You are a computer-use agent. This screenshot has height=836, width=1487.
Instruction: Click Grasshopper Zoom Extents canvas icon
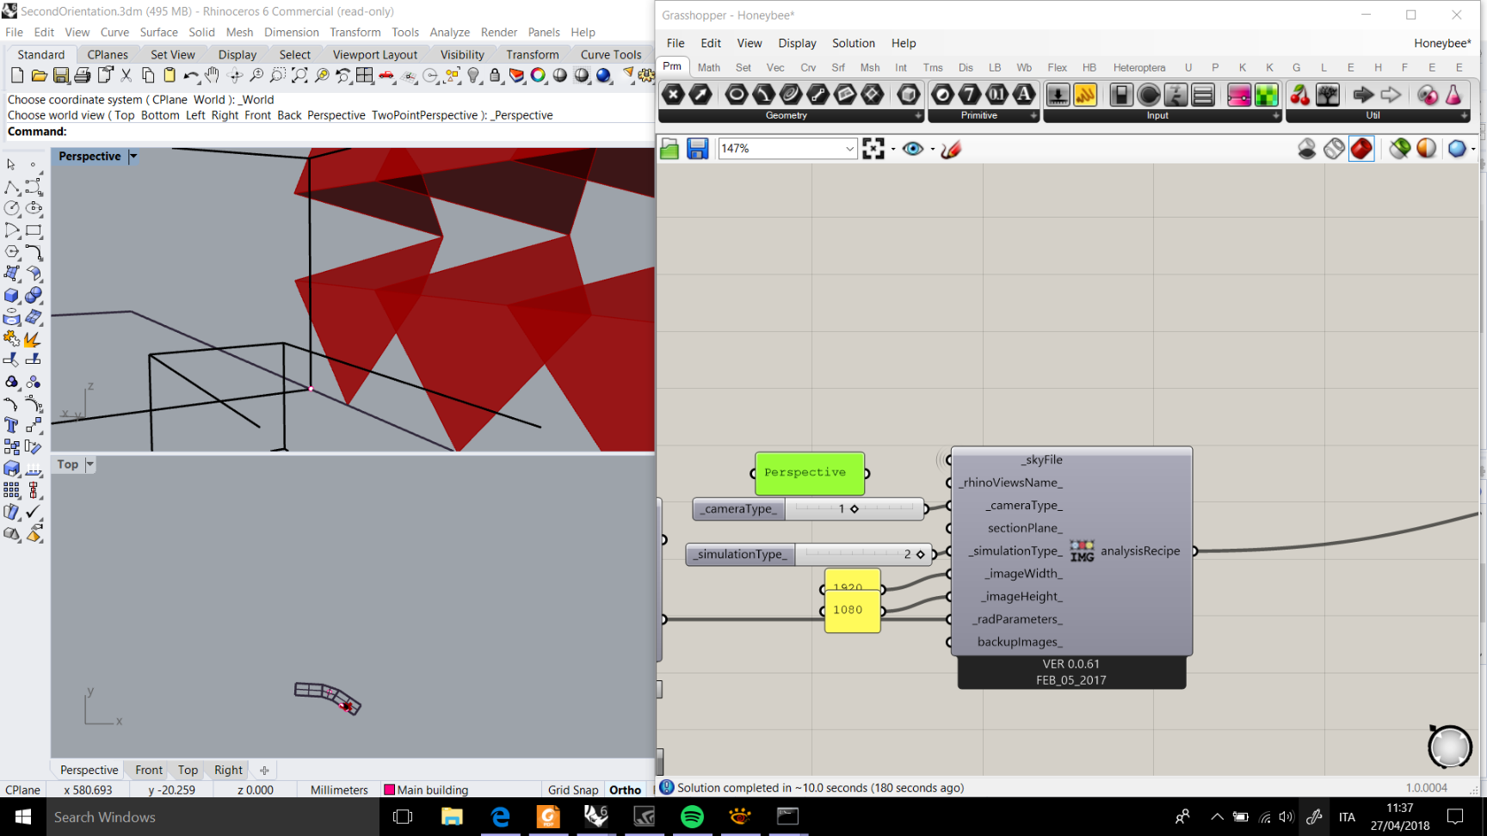click(873, 149)
